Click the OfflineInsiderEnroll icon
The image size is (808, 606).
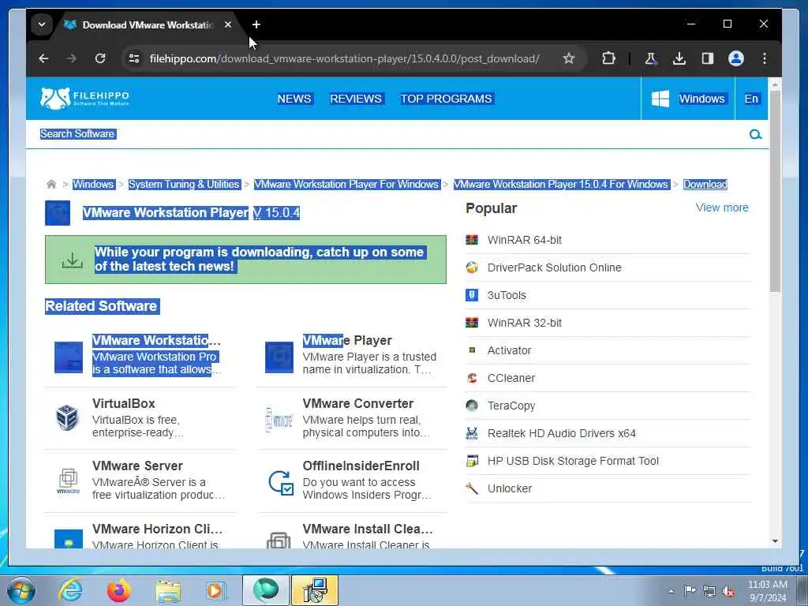click(281, 483)
